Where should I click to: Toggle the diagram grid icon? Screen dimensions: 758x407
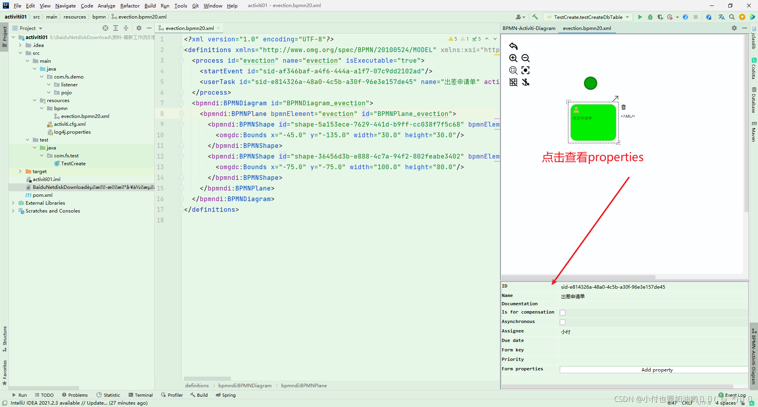tap(513, 82)
